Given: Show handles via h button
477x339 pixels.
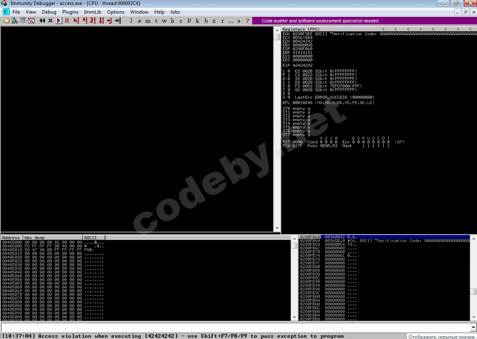Looking at the screenshot, I should (x=173, y=21).
